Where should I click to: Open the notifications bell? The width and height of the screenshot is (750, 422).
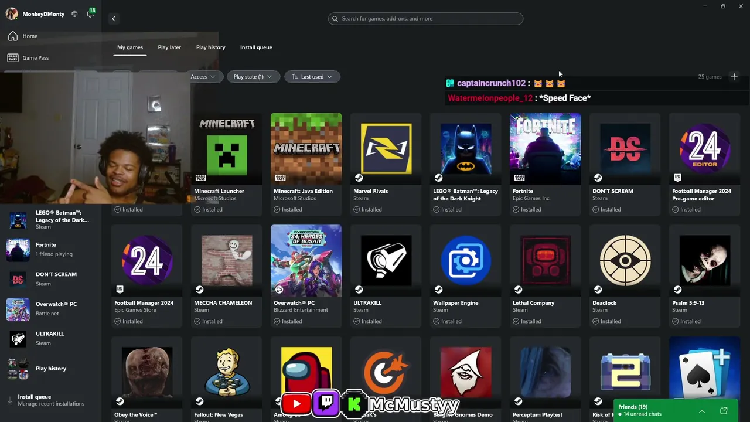(90, 13)
